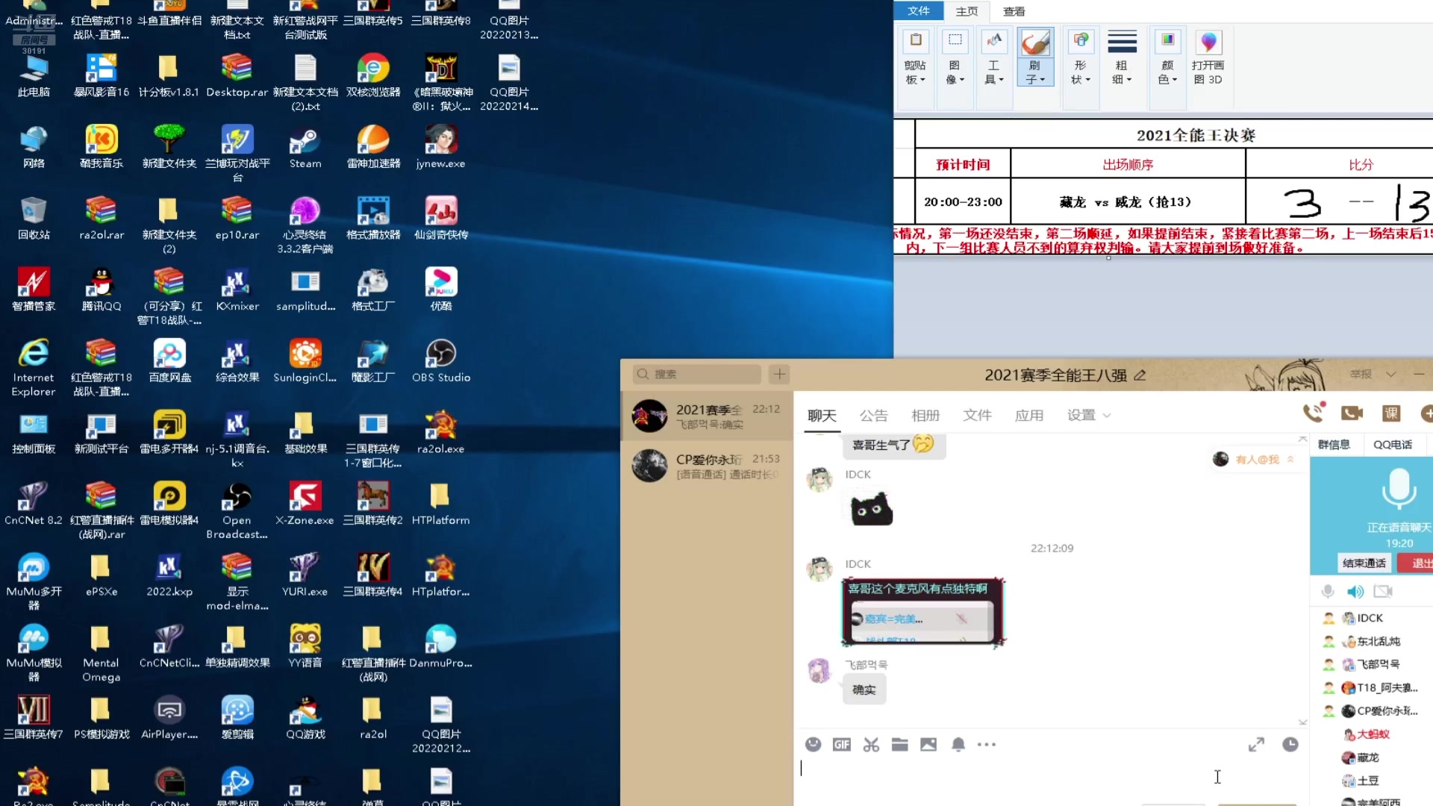Start group video call with camera icon
The image size is (1433, 806).
[1352, 413]
